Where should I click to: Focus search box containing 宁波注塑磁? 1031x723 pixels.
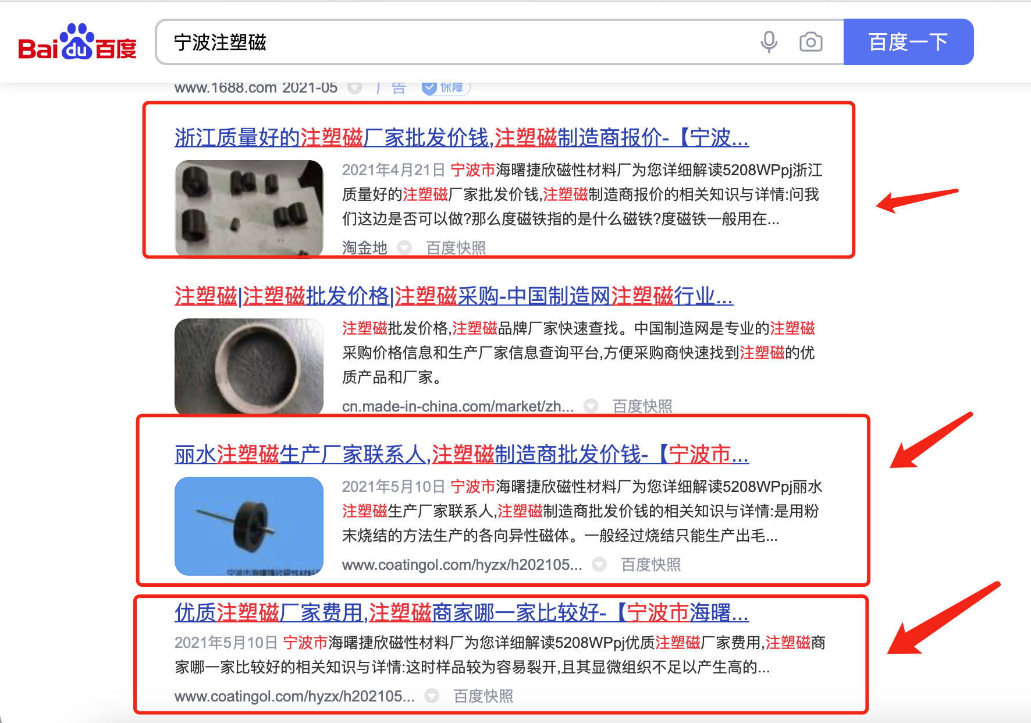pyautogui.click(x=454, y=42)
